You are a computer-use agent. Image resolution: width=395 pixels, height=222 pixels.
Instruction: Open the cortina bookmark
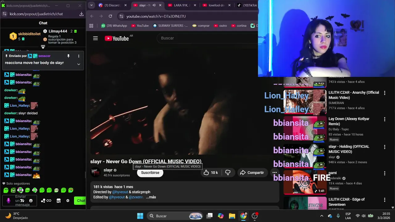click(239, 26)
